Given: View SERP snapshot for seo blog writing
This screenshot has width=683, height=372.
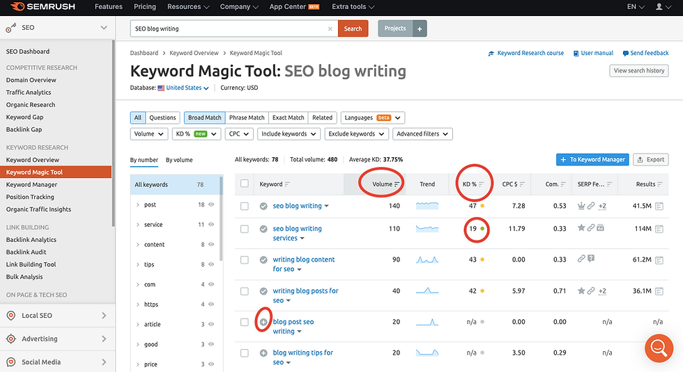Looking at the screenshot, I should [659, 206].
